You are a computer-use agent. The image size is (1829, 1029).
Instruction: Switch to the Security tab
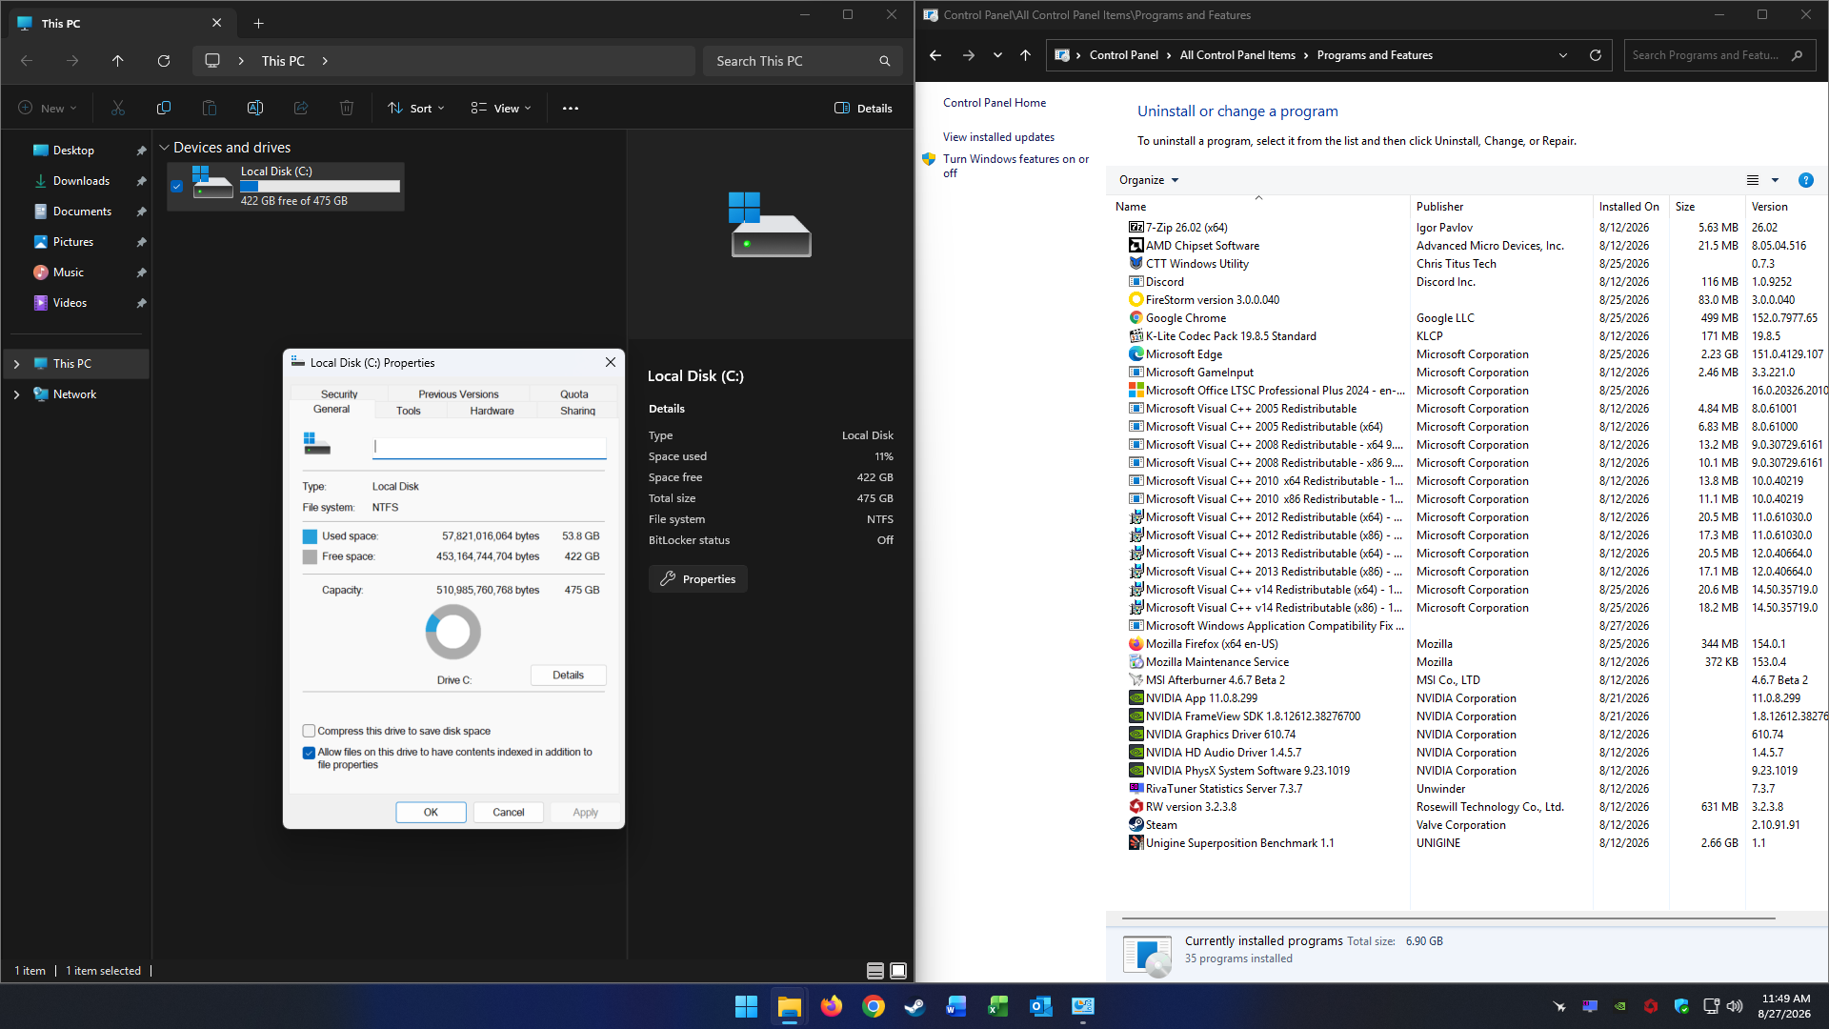[x=339, y=394]
